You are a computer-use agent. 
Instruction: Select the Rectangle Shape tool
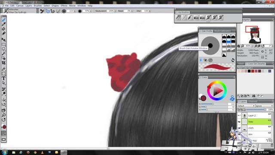pos(4,74)
